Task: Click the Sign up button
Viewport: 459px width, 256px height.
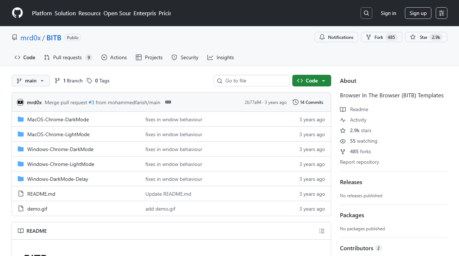Action: [418, 13]
